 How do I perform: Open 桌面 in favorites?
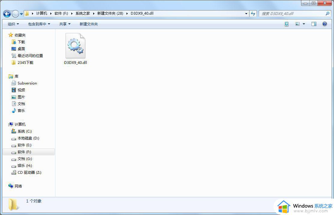(21, 49)
